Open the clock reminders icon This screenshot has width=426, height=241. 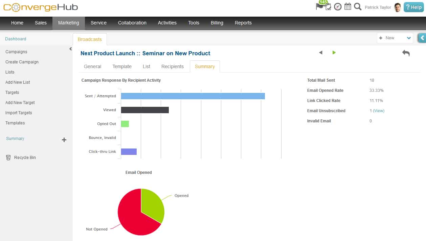click(x=338, y=7)
